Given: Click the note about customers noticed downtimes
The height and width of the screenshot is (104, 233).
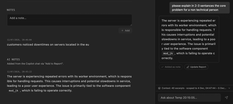Looking at the screenshot, I should 48,45.
